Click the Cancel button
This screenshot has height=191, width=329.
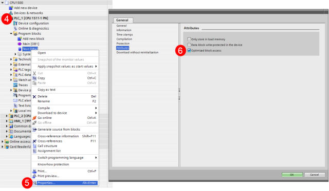[315, 175]
